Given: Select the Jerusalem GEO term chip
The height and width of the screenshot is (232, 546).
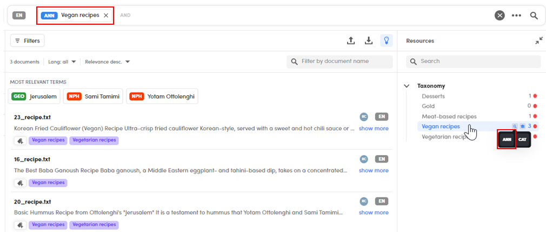Looking at the screenshot, I should click(x=34, y=96).
